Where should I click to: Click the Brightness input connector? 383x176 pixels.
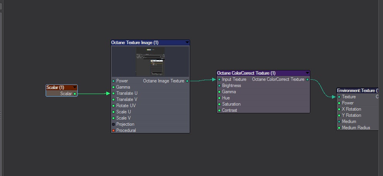220,85
